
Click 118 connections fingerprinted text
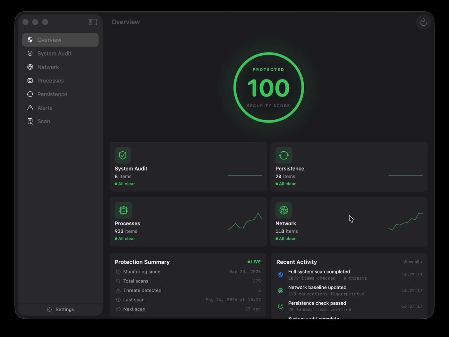(x=326, y=294)
